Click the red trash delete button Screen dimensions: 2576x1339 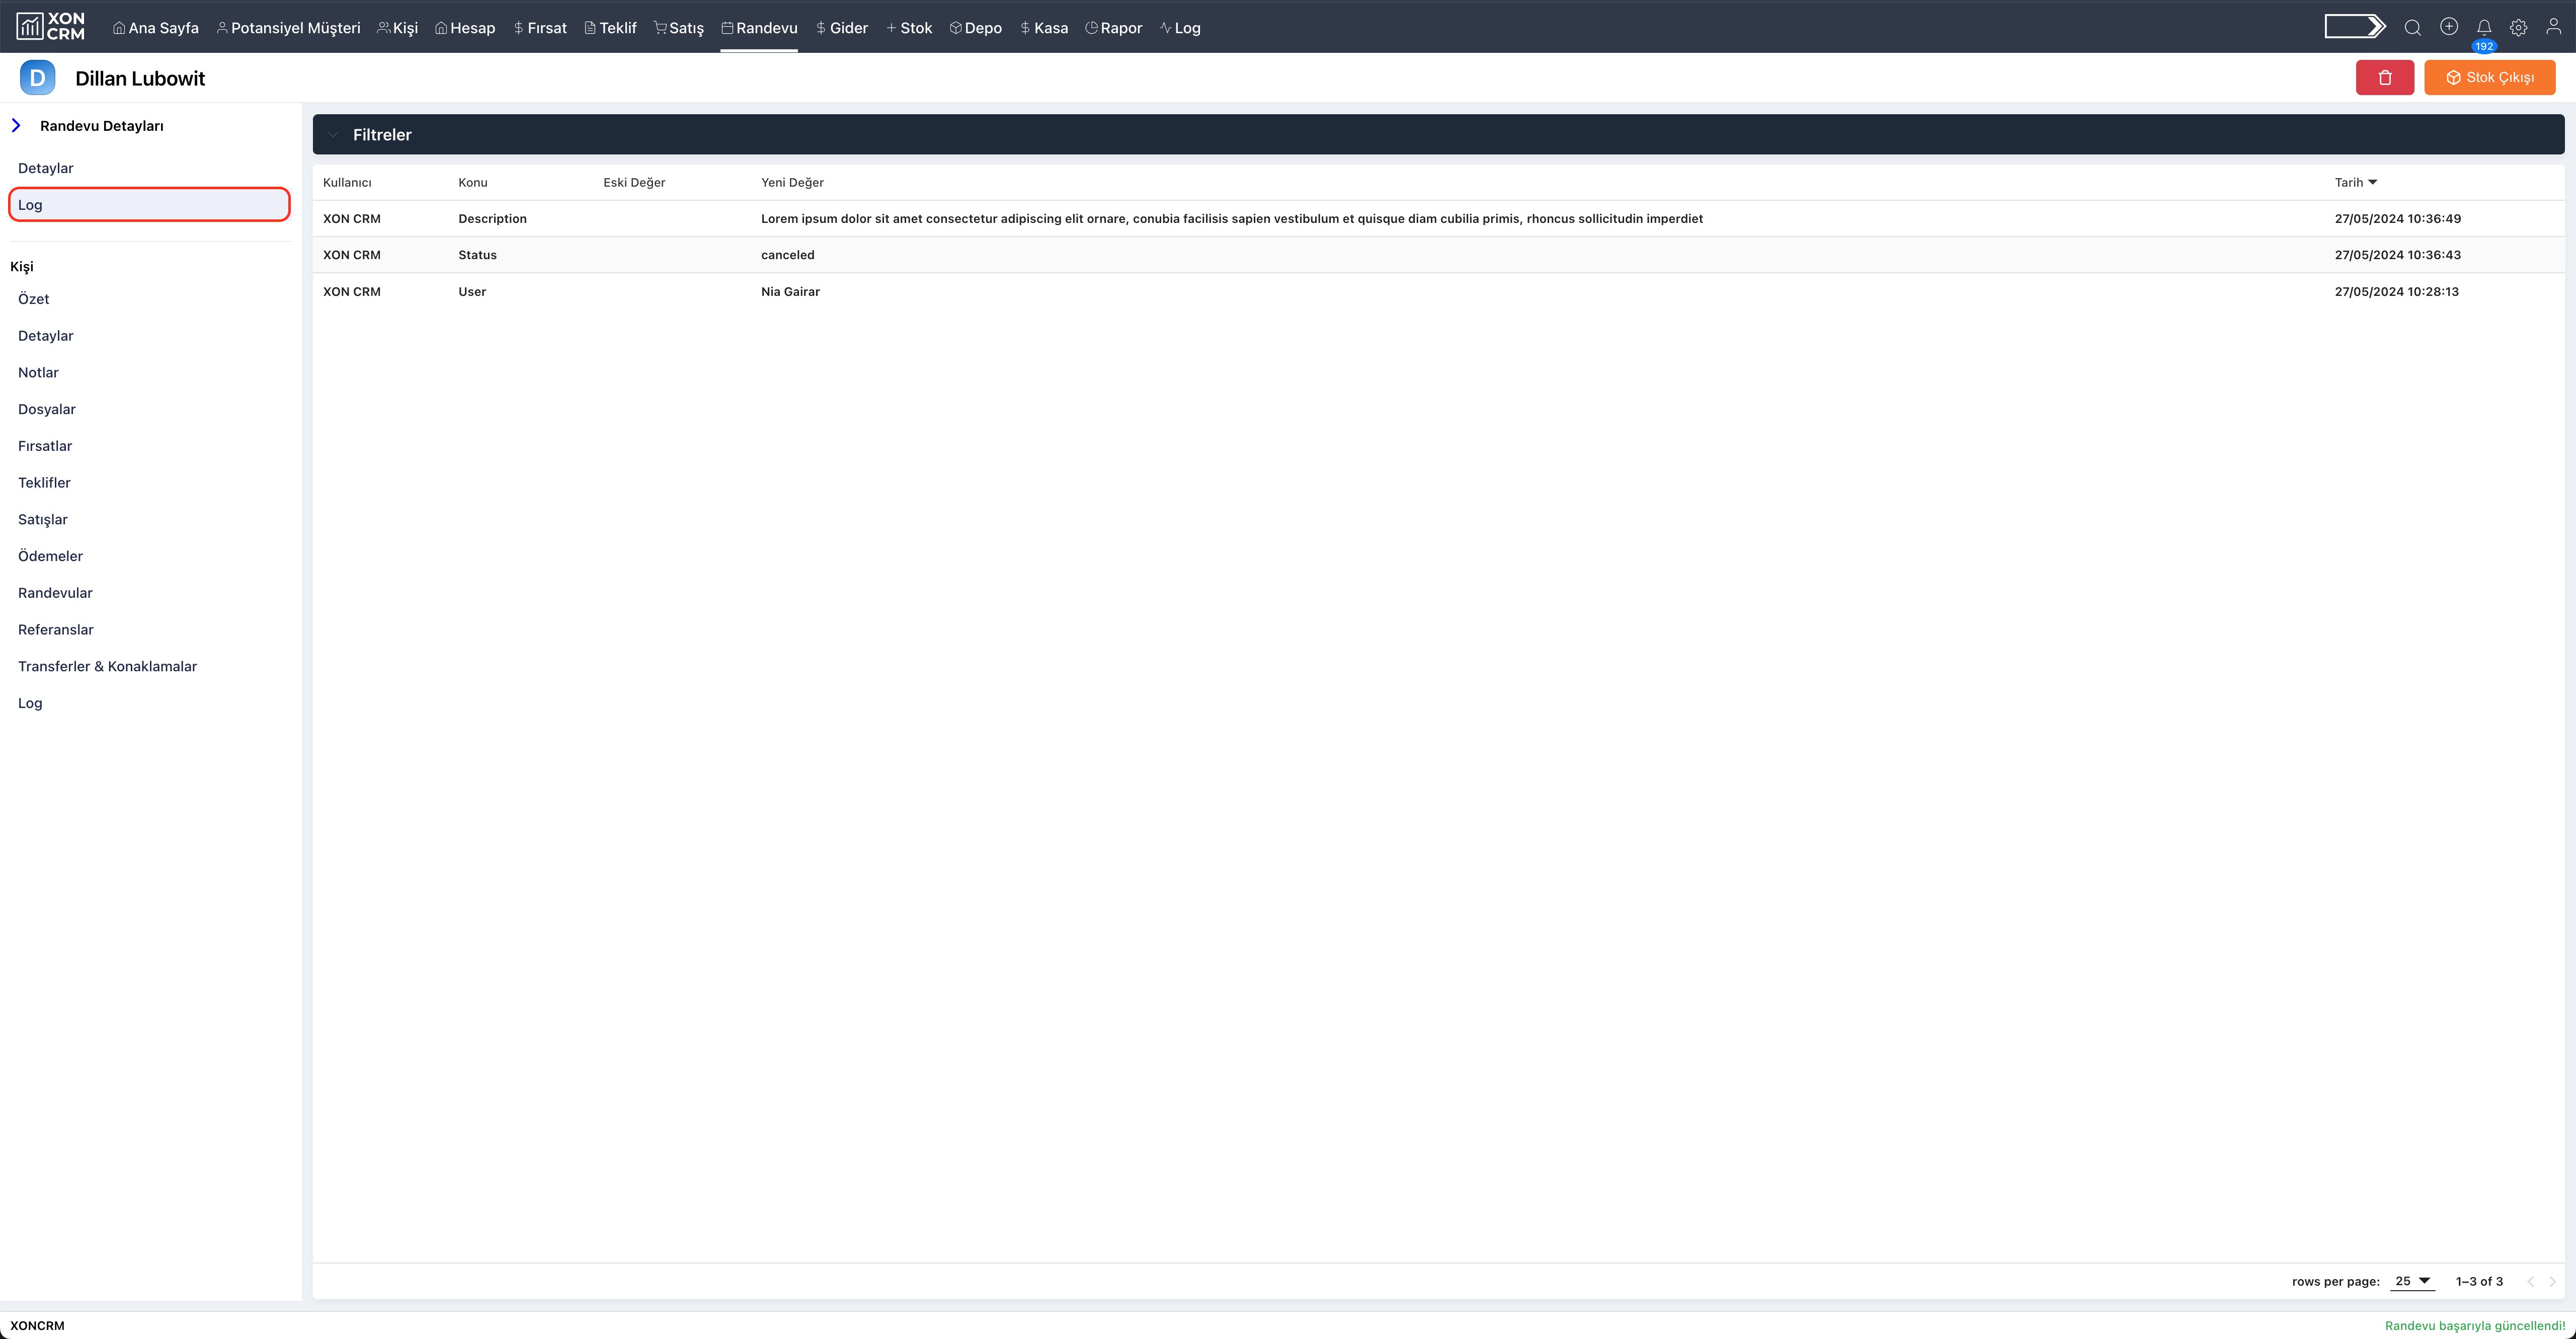(x=2384, y=77)
